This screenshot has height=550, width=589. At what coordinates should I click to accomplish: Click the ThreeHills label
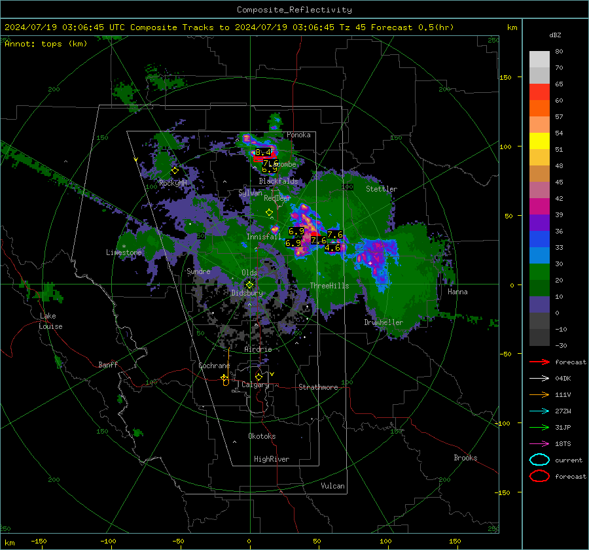pyautogui.click(x=329, y=286)
